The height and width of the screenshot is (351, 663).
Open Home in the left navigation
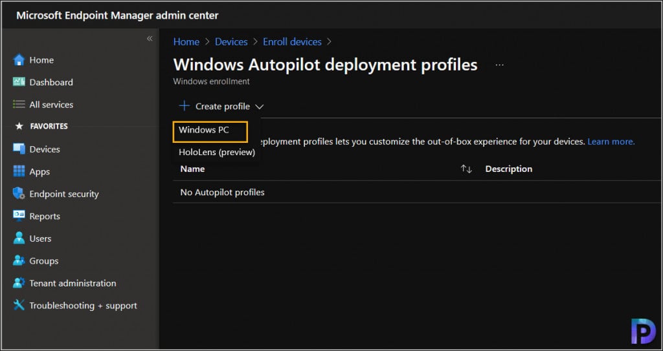tap(41, 60)
